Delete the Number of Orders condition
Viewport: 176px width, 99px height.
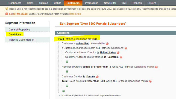pyautogui.click(x=156, y=67)
